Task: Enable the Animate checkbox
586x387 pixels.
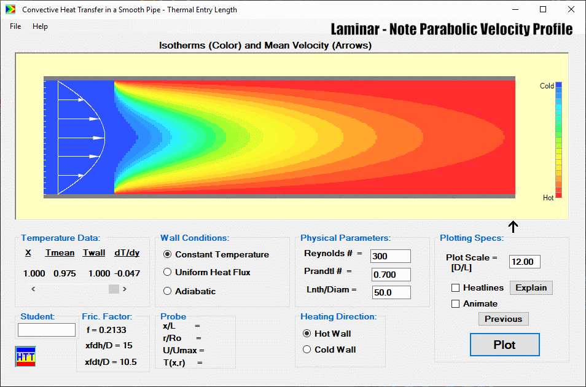Action: 455,303
